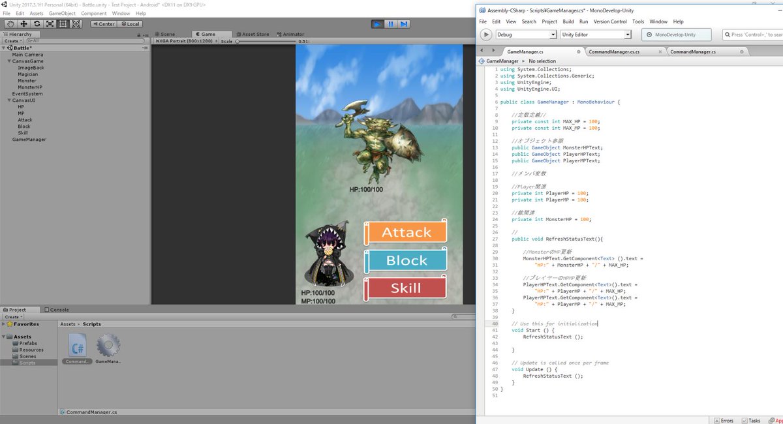Viewport: 783px width, 424px height.
Task: Select Main Camera in Hierarchy
Action: (27, 55)
